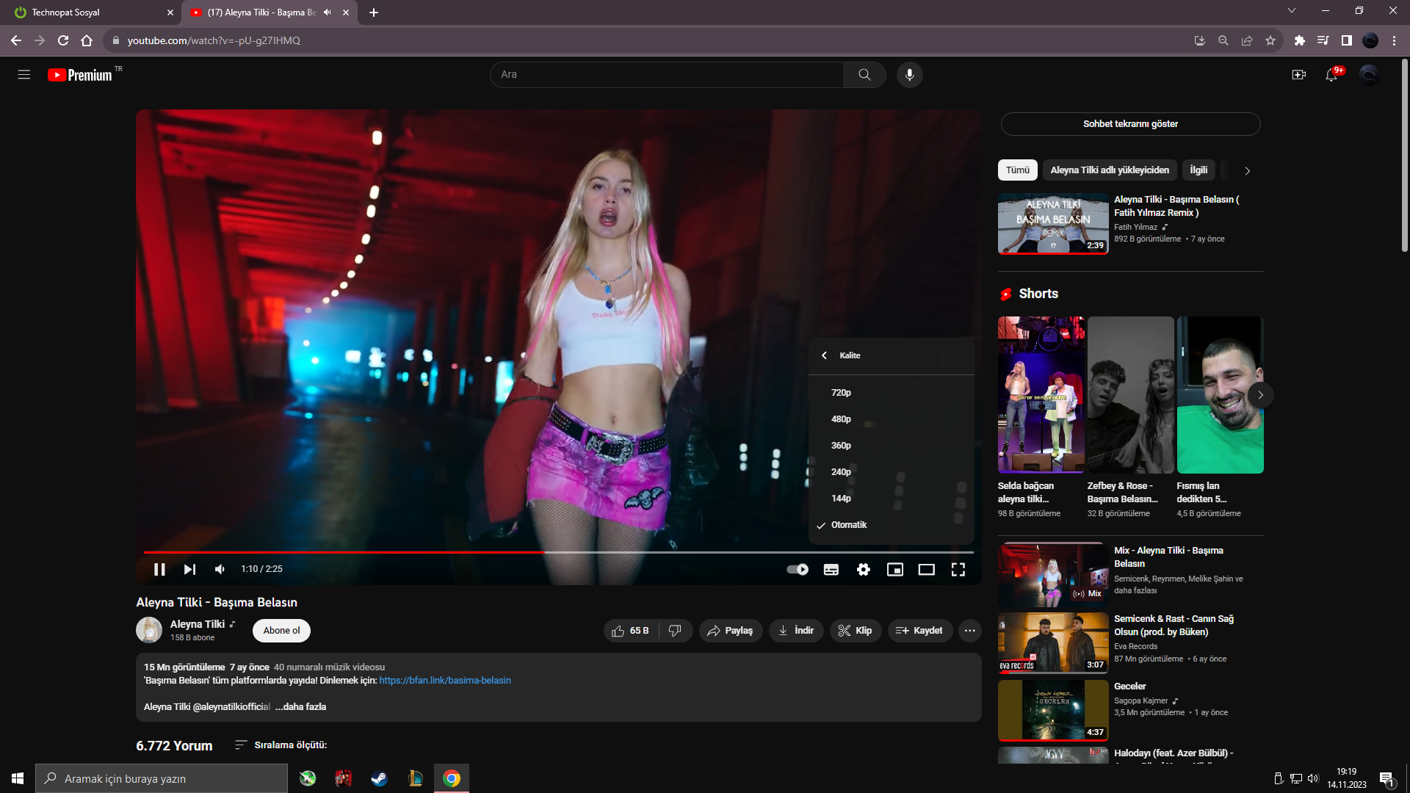Open player settings gear icon
The height and width of the screenshot is (793, 1410).
864,569
